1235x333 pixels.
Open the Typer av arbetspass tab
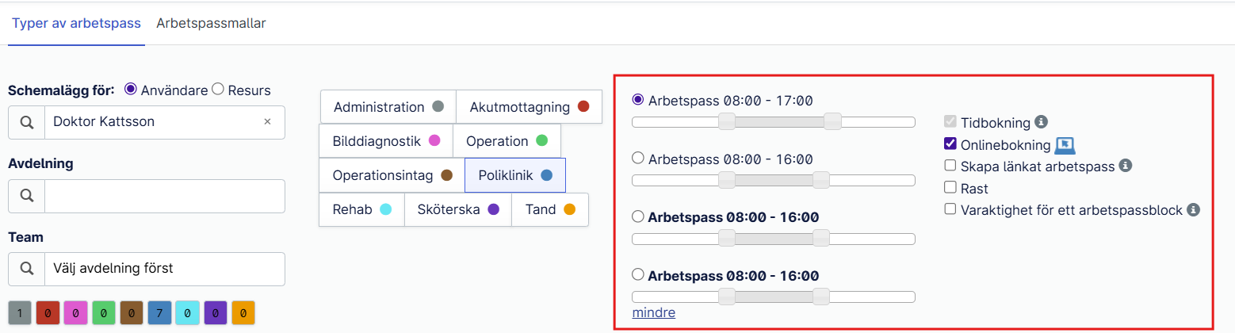[x=76, y=23]
